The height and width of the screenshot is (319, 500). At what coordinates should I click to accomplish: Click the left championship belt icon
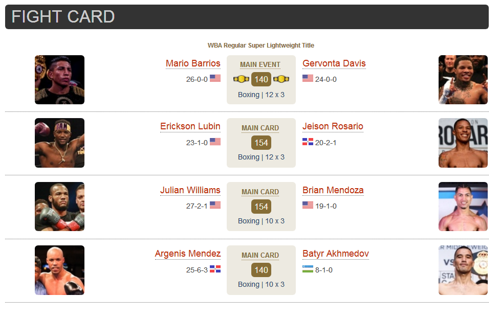point(241,79)
